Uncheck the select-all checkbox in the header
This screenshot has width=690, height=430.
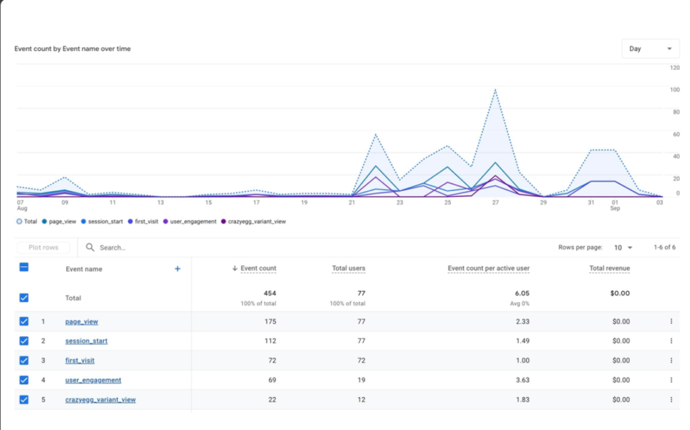24,268
